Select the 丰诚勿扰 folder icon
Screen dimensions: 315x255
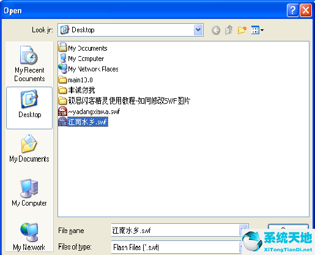[x=62, y=90]
